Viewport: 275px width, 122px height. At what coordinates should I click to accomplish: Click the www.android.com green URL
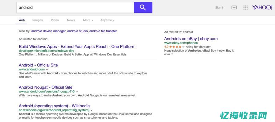pos(32,69)
